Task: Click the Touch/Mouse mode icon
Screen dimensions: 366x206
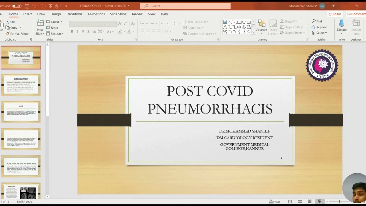Action: pos(57,6)
